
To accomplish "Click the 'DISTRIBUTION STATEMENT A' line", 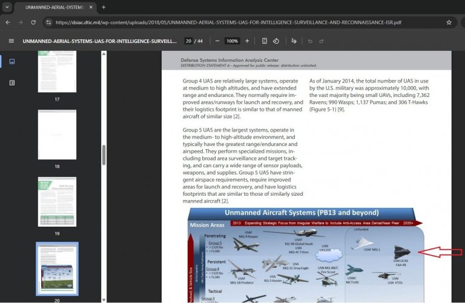I will [x=248, y=65].
